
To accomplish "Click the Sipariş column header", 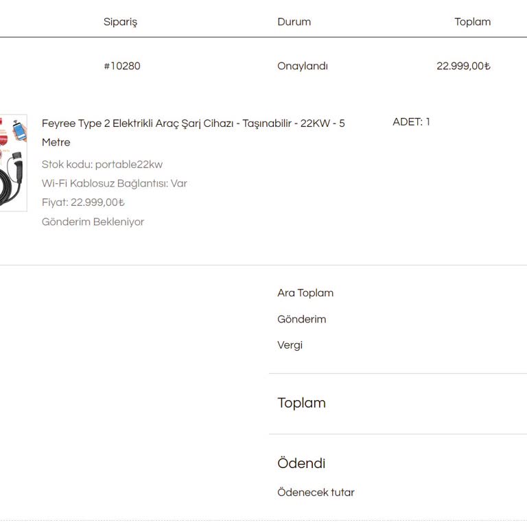I will pyautogui.click(x=120, y=22).
